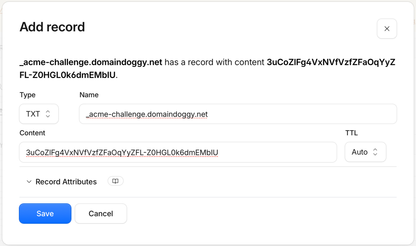
Task: Expand the Record Attributes chevron
Action: click(29, 182)
